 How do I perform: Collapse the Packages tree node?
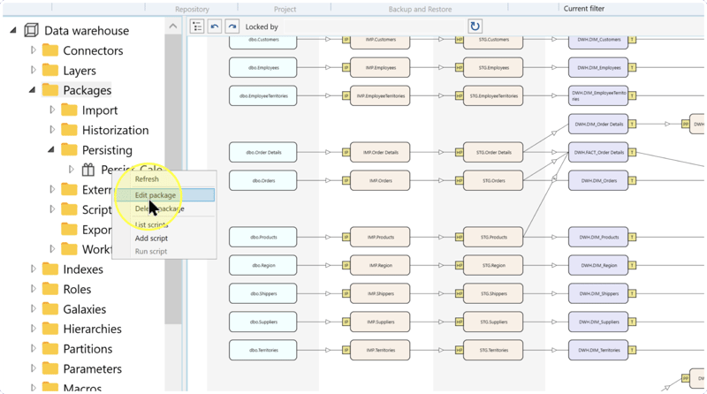click(x=32, y=90)
